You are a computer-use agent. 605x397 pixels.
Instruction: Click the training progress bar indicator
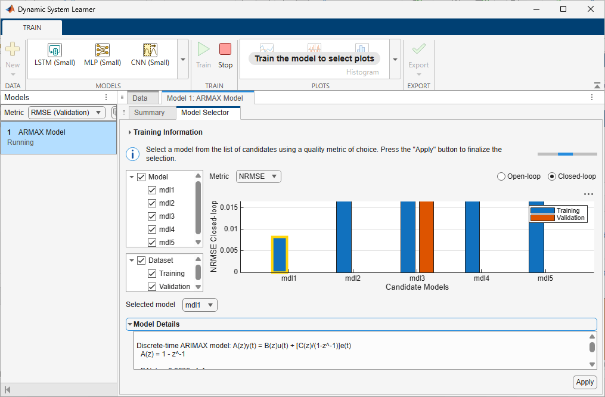click(x=567, y=154)
